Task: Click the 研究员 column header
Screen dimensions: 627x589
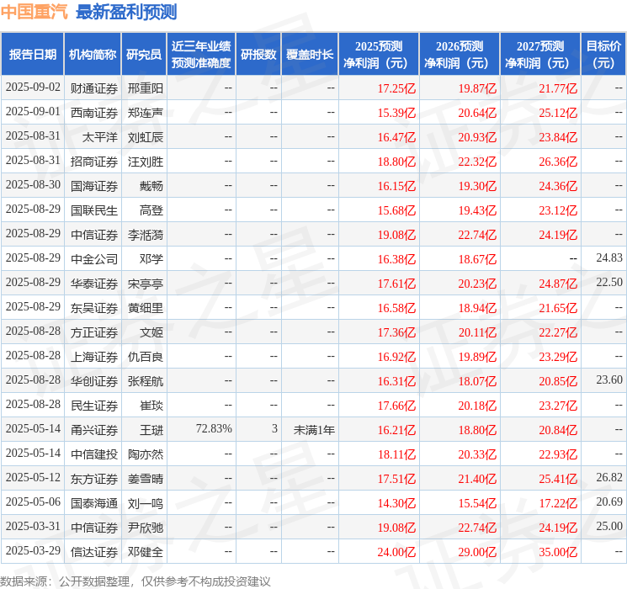Action: 144,55
